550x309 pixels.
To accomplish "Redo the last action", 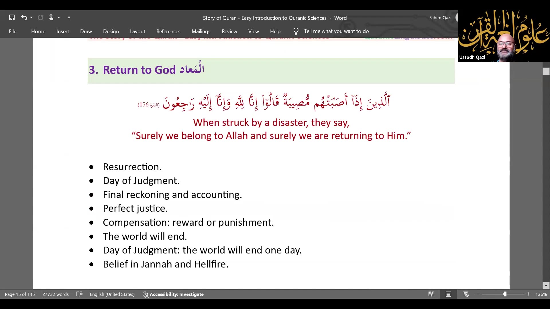I will tap(40, 17).
